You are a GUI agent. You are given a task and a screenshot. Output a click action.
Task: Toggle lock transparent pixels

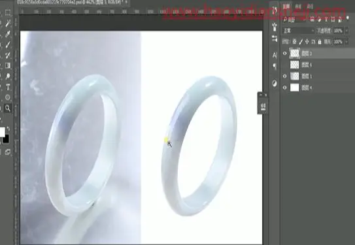pyautogui.click(x=294, y=42)
